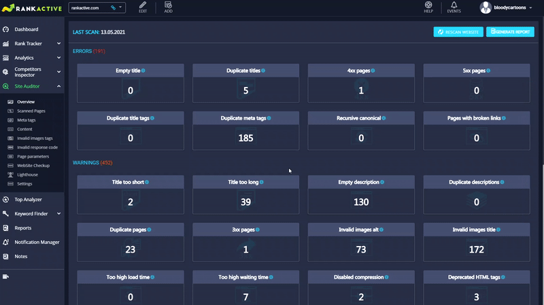Screen dimensions: 544x305
Task: Open Website Checkup item
Action: pos(33,166)
